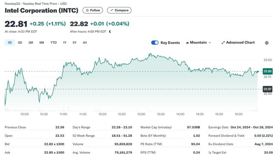Click the 22.83 current price label on chart
This screenshot has height=157, width=276.
pos(267,71)
